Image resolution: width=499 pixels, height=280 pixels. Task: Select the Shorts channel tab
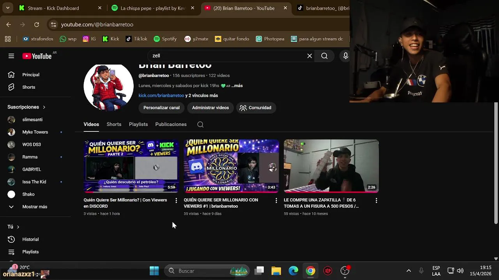tap(114, 124)
